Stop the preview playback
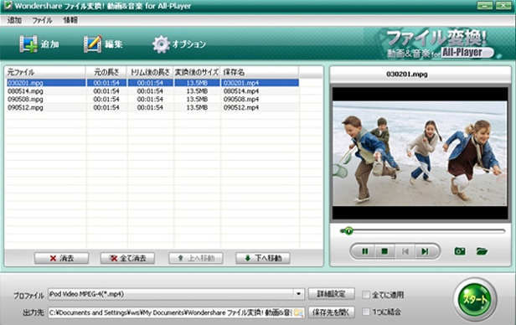The height and width of the screenshot is (325, 516). click(384, 251)
